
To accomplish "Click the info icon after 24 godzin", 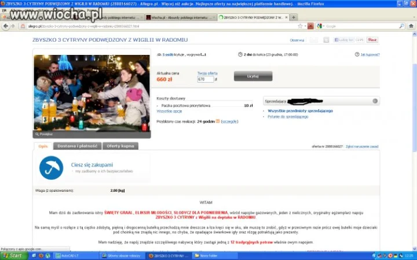I will point(218,121).
